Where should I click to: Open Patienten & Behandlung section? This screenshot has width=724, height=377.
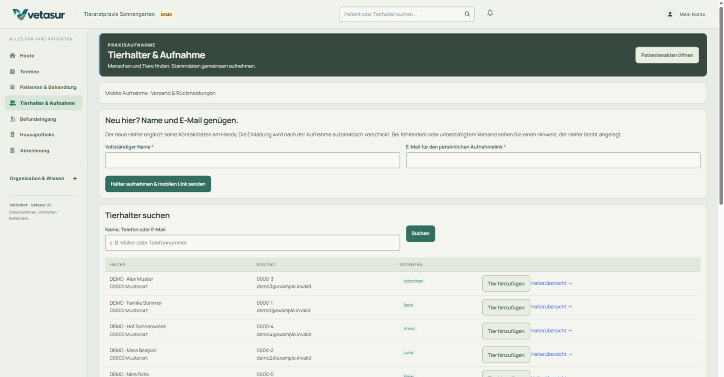tap(43, 87)
